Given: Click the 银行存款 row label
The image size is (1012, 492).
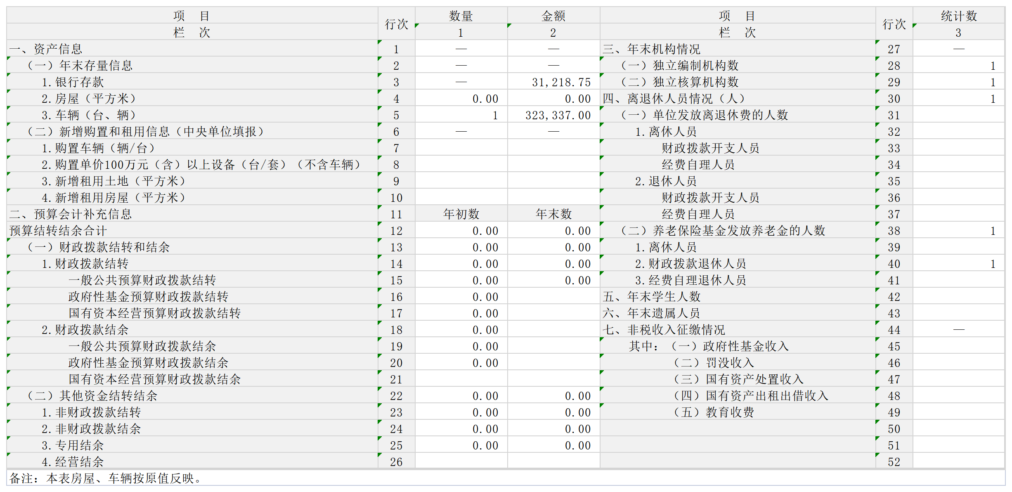Looking at the screenshot, I should coord(73,82).
